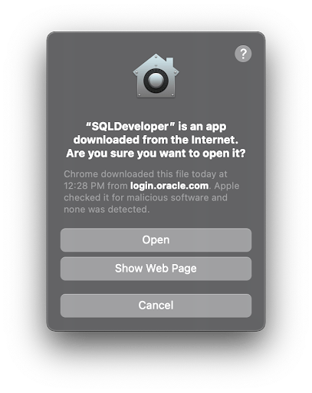Click the roof of the Gatekeeper house icon
This screenshot has height=393, width=312.
click(x=156, y=64)
